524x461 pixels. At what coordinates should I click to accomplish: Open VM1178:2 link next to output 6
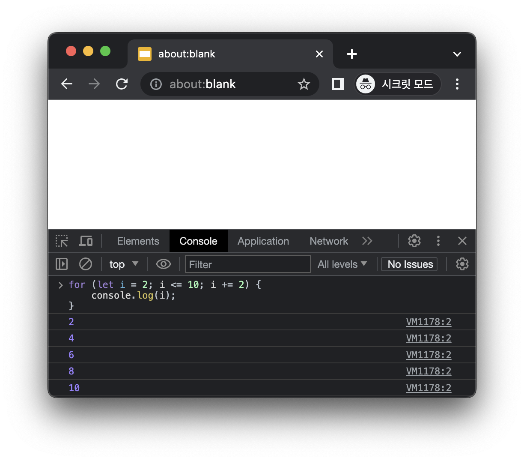(x=429, y=355)
